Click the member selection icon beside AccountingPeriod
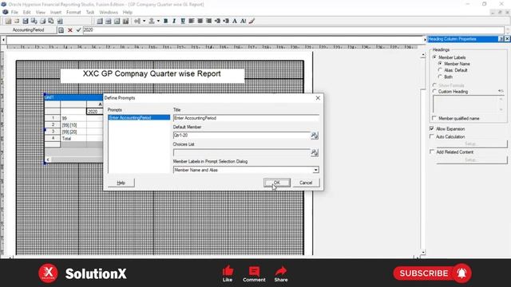Image resolution: width=511 pixels, height=287 pixels. pos(61,30)
